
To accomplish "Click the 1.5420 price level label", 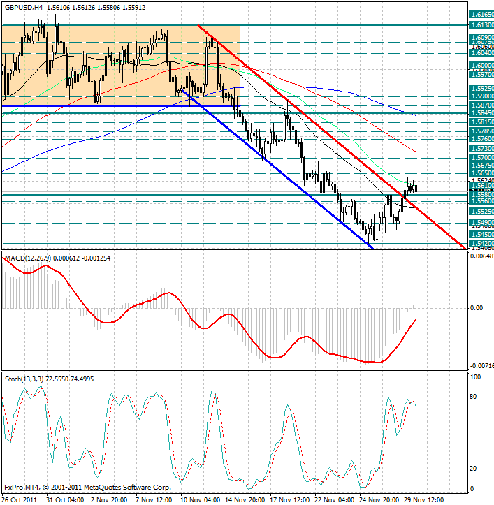I will tap(481, 244).
